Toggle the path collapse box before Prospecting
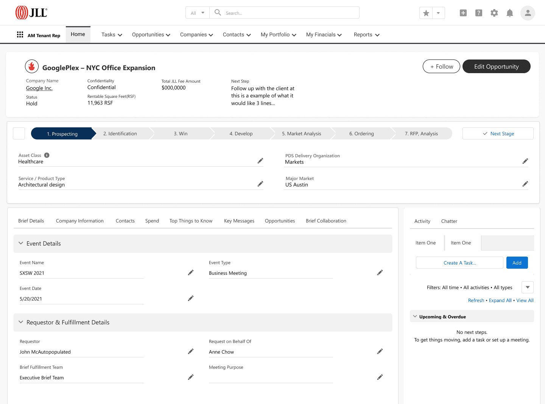 (19, 133)
